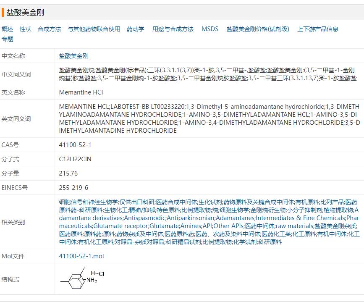Open the 用途与合成方法 section
This screenshot has height=302, width=364.
tap(173, 29)
